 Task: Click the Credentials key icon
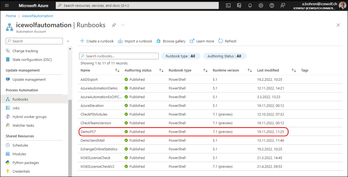[8, 171]
